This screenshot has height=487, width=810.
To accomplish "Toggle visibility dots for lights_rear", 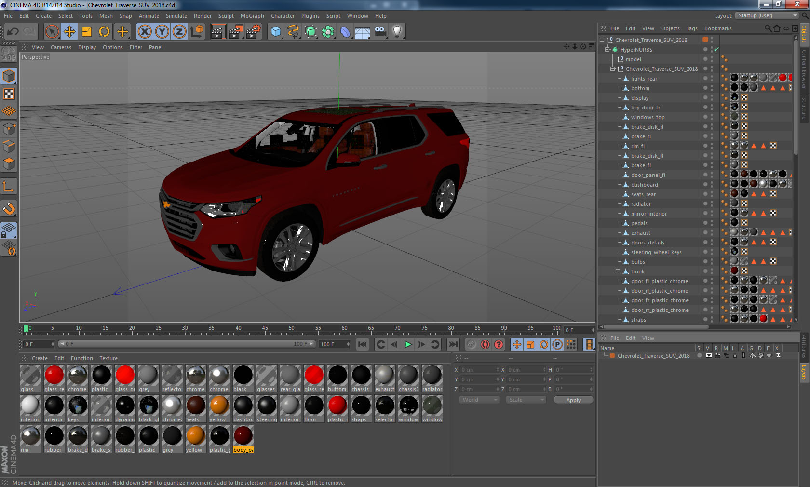I will pyautogui.click(x=712, y=78).
